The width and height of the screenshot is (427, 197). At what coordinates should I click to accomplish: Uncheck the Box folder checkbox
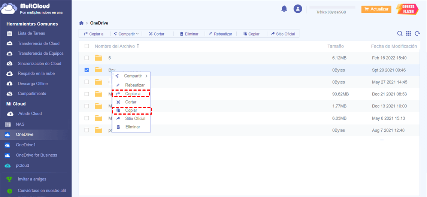[x=87, y=70]
